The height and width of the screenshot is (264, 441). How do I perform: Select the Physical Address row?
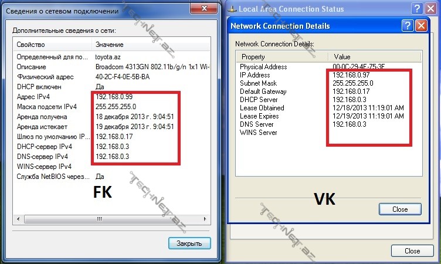[329, 67]
